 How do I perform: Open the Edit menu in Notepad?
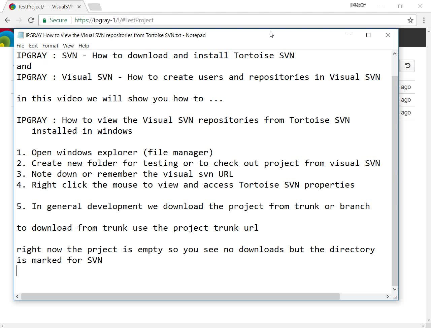click(33, 46)
